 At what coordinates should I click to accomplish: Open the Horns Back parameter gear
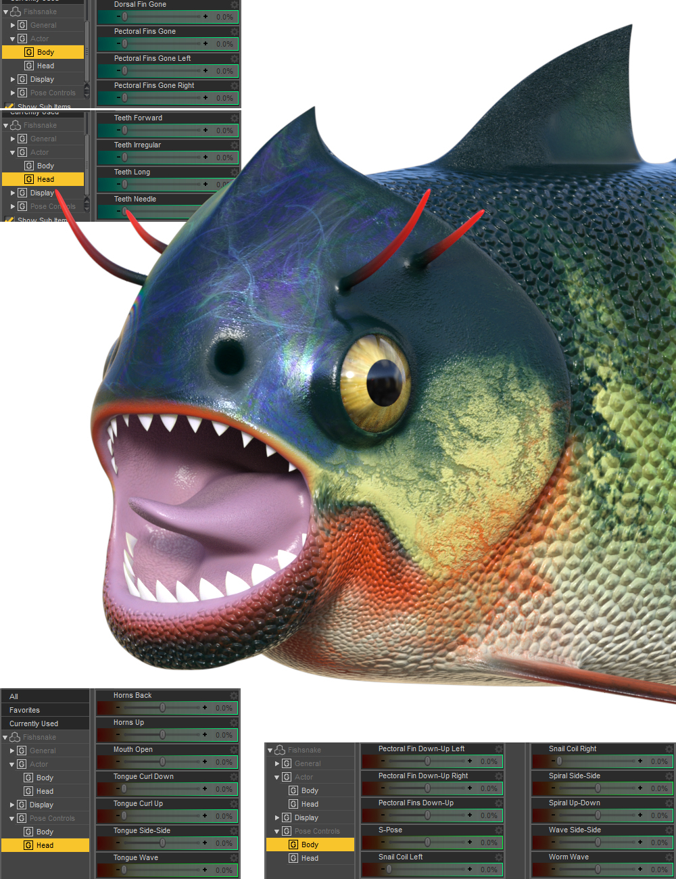point(234,696)
